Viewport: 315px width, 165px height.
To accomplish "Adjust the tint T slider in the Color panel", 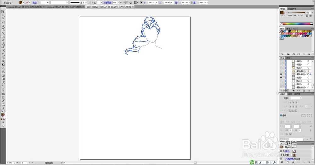I will tap(297, 13).
